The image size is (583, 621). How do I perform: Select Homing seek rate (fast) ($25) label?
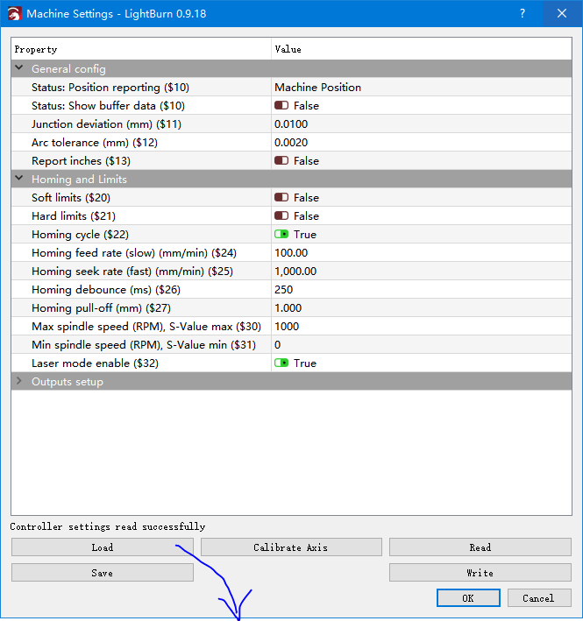[132, 272]
